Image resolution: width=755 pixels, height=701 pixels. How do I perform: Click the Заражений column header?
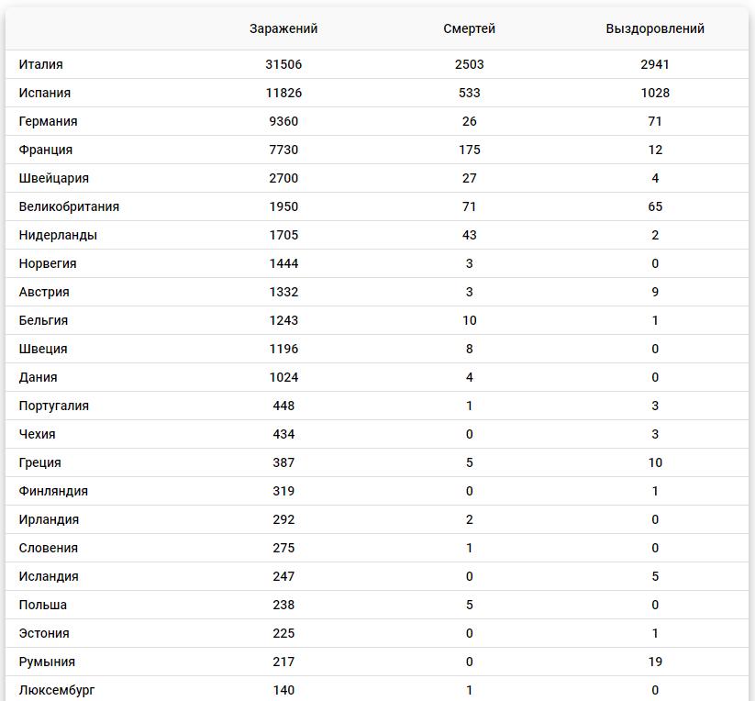click(x=283, y=28)
